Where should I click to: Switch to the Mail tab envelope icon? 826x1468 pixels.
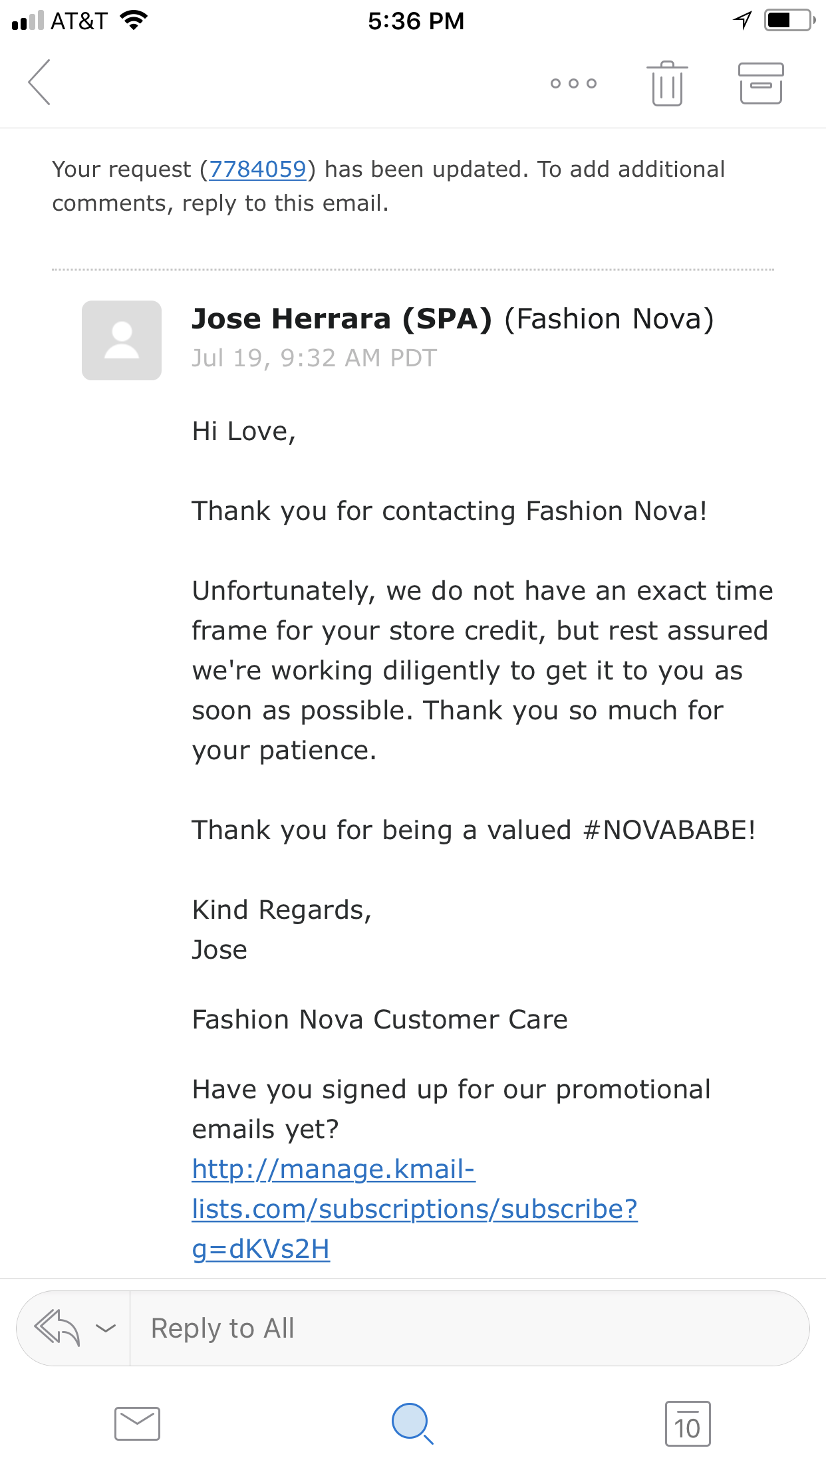(137, 1423)
